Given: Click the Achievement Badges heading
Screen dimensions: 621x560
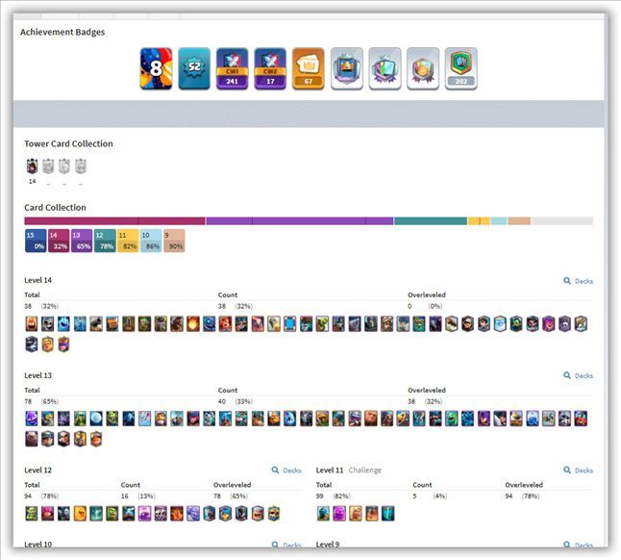Looking at the screenshot, I should coord(62,32).
